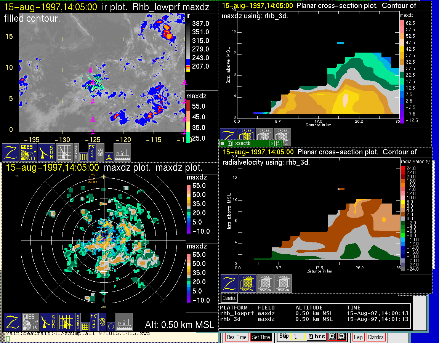
Task: Click the radialvelocity color scale bar
Action: 402,216
